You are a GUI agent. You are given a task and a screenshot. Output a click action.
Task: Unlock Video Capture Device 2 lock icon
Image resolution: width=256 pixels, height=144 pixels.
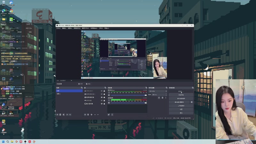tap(104, 94)
